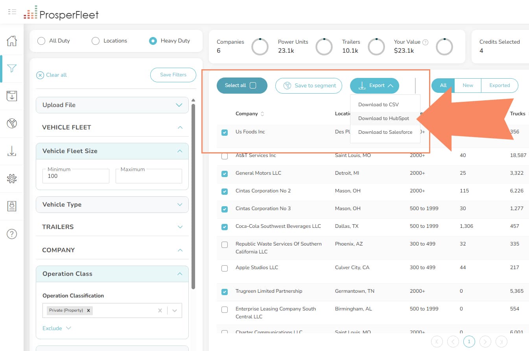Click the Credits Selected count
The image size is (529, 351).
[481, 51]
